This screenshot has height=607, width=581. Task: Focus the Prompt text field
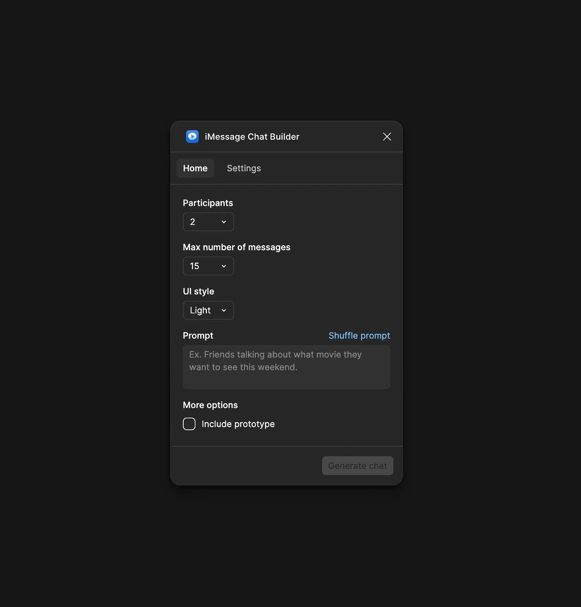click(286, 367)
